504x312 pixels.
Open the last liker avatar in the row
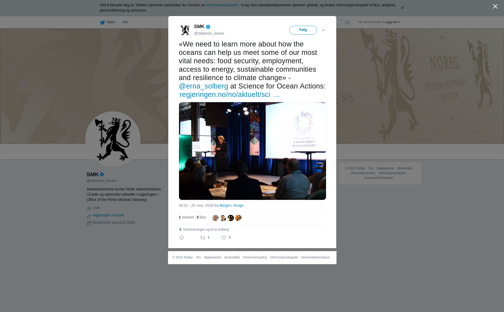[x=238, y=218]
